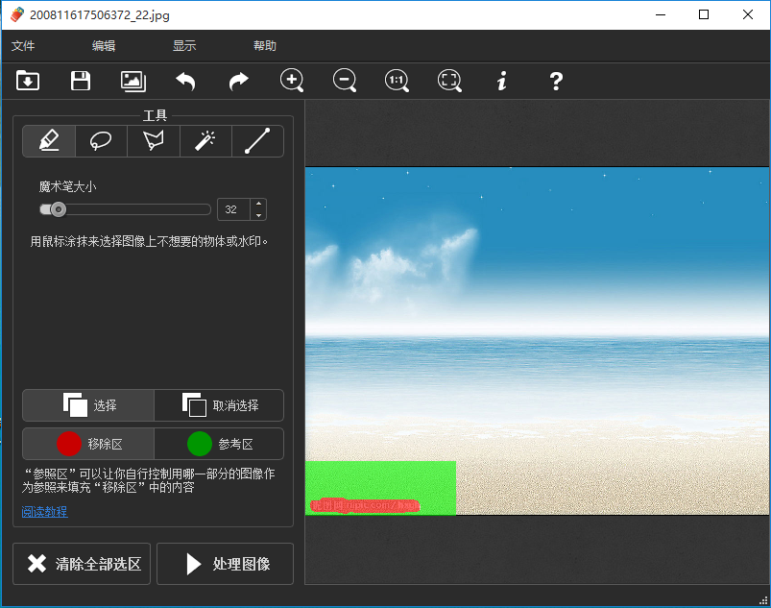Viewport: 771px width, 608px height.
Task: Select the magic wand tool
Action: point(205,141)
